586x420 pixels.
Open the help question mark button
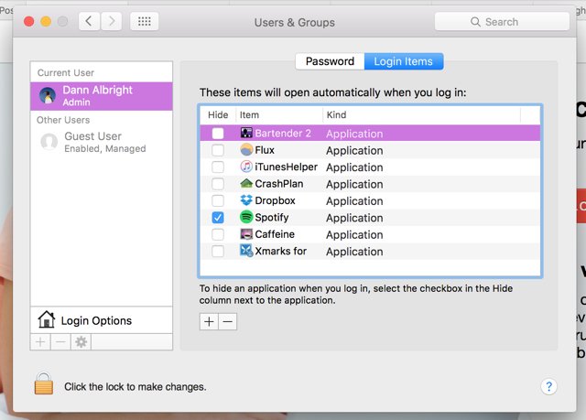[548, 386]
